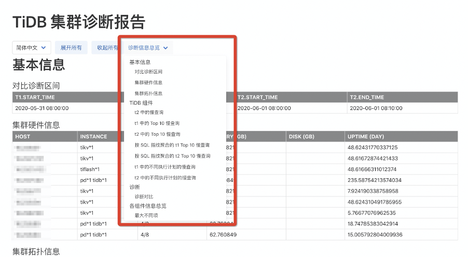The height and width of the screenshot is (257, 468).
Task: Choose t2 中的慢查询 menu entry
Action: 149,112
